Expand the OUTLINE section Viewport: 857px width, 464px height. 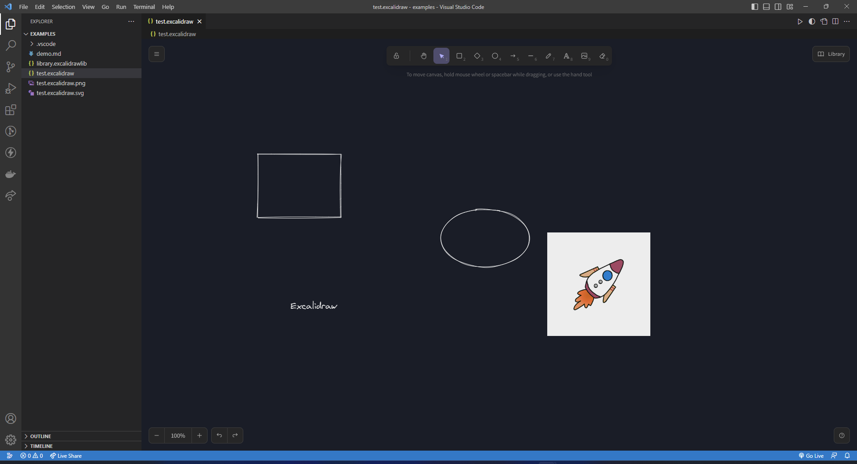[x=41, y=436]
